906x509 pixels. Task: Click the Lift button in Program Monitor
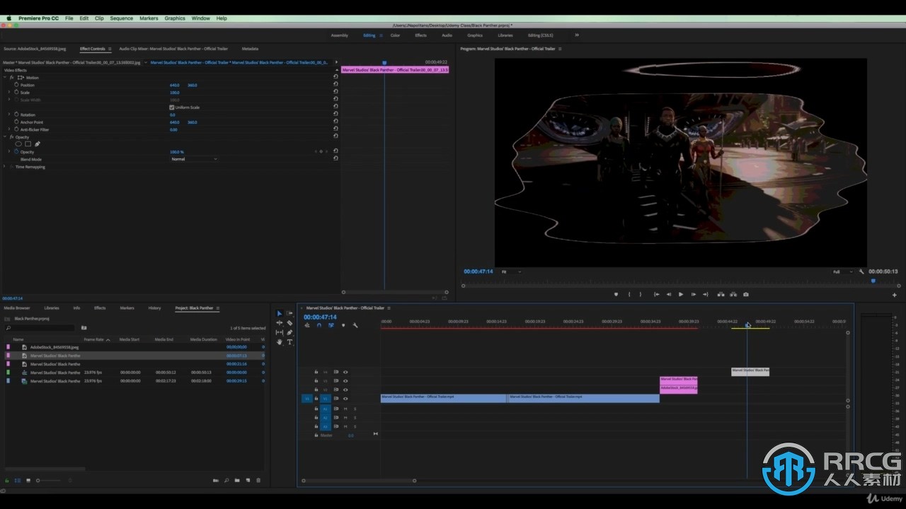[x=721, y=294]
